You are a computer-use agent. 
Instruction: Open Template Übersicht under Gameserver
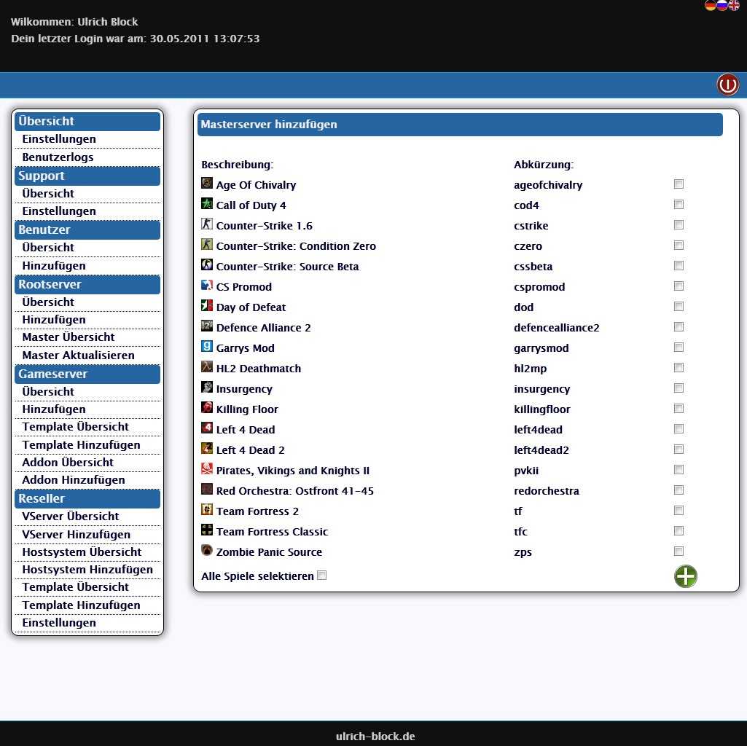[x=75, y=427]
